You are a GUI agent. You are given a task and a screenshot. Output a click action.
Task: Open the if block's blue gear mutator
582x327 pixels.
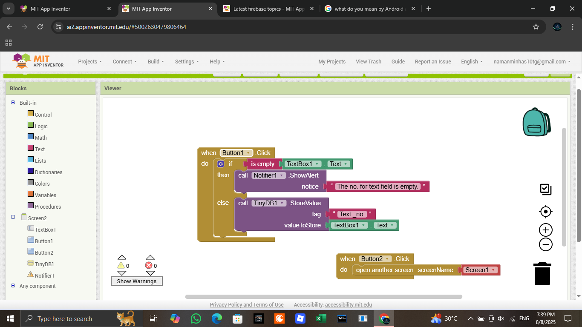click(x=220, y=164)
